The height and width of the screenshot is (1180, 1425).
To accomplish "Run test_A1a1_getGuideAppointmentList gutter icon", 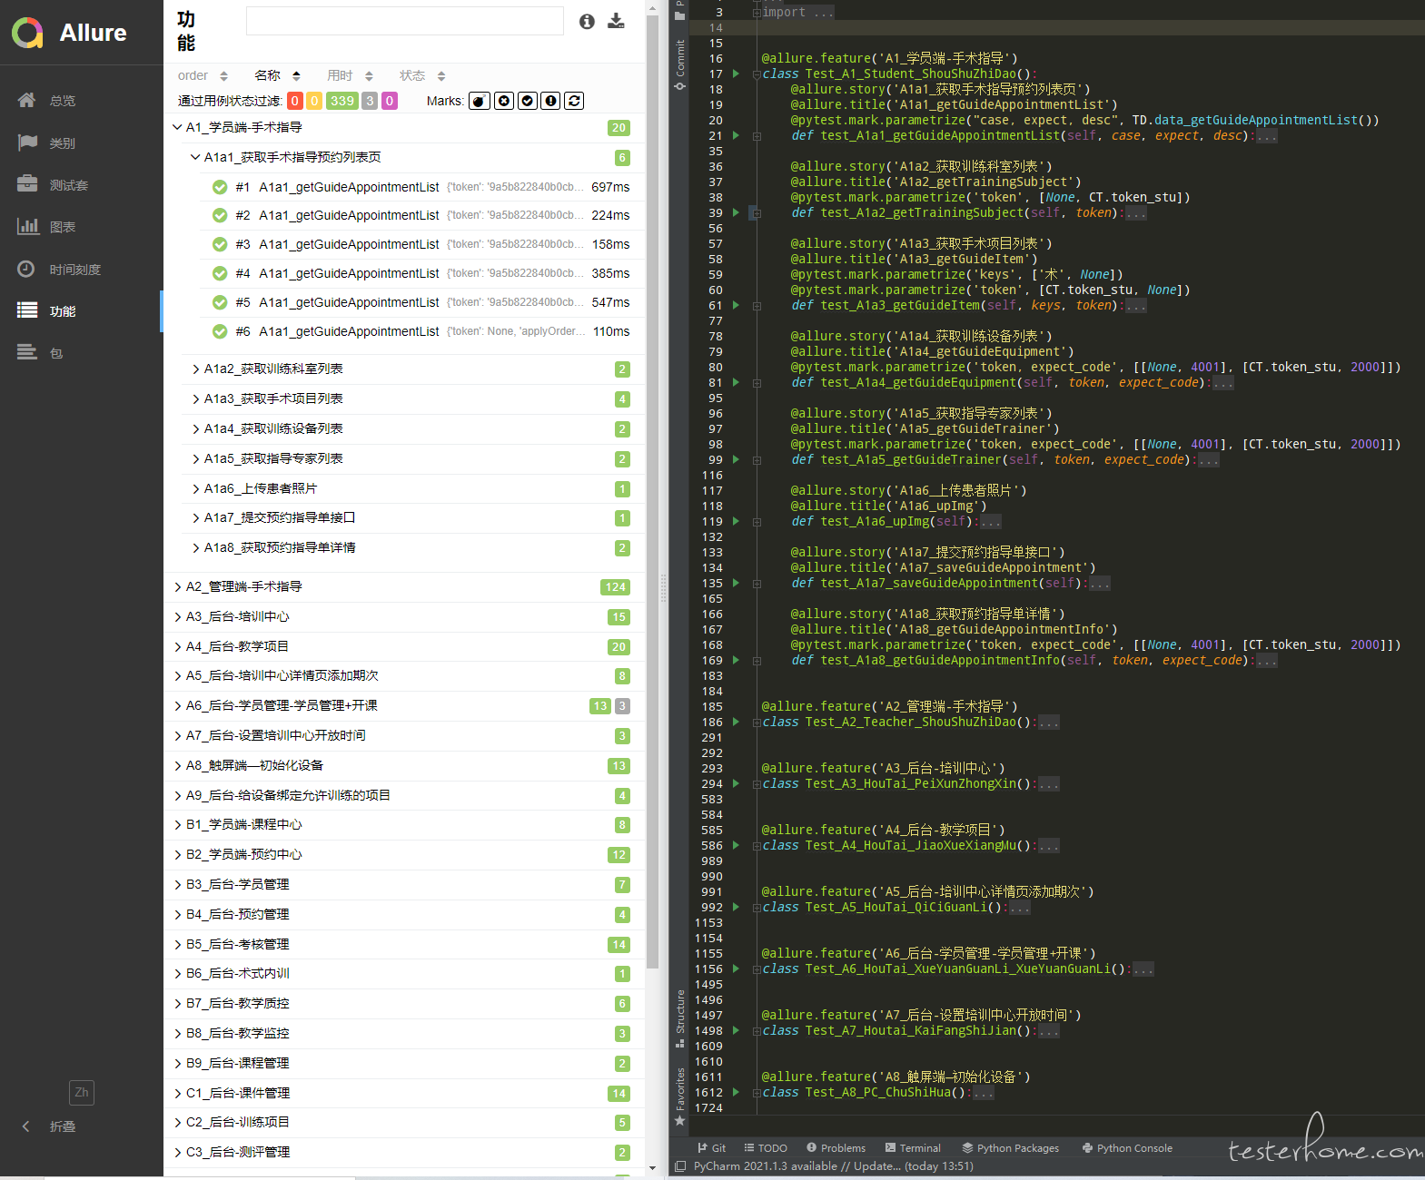I will (736, 135).
